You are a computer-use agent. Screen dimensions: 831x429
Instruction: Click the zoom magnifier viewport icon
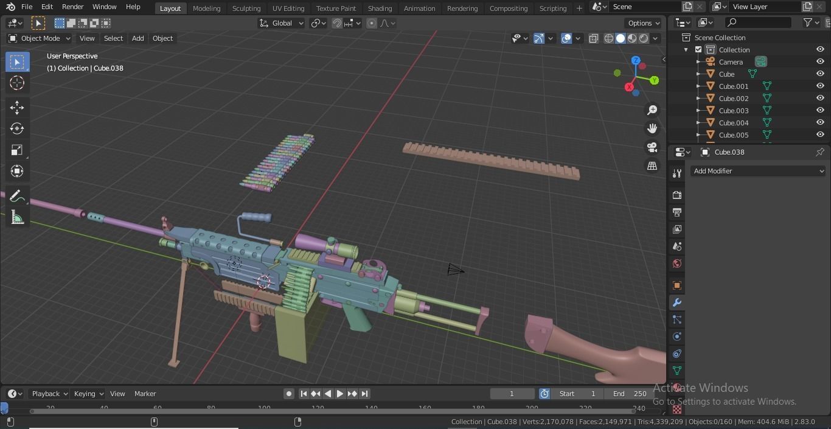(652, 110)
